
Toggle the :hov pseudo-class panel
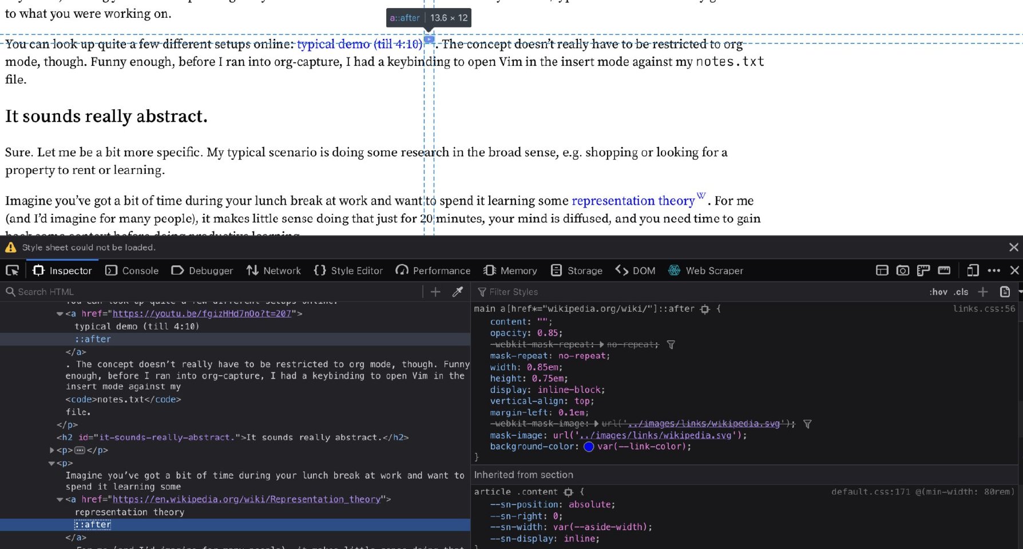click(x=938, y=292)
